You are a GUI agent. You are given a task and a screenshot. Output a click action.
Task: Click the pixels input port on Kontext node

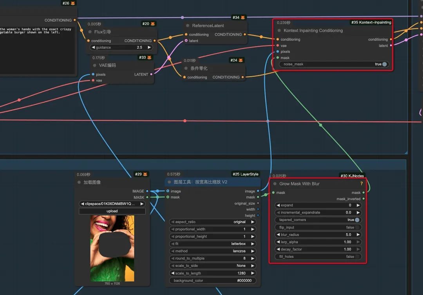point(278,52)
